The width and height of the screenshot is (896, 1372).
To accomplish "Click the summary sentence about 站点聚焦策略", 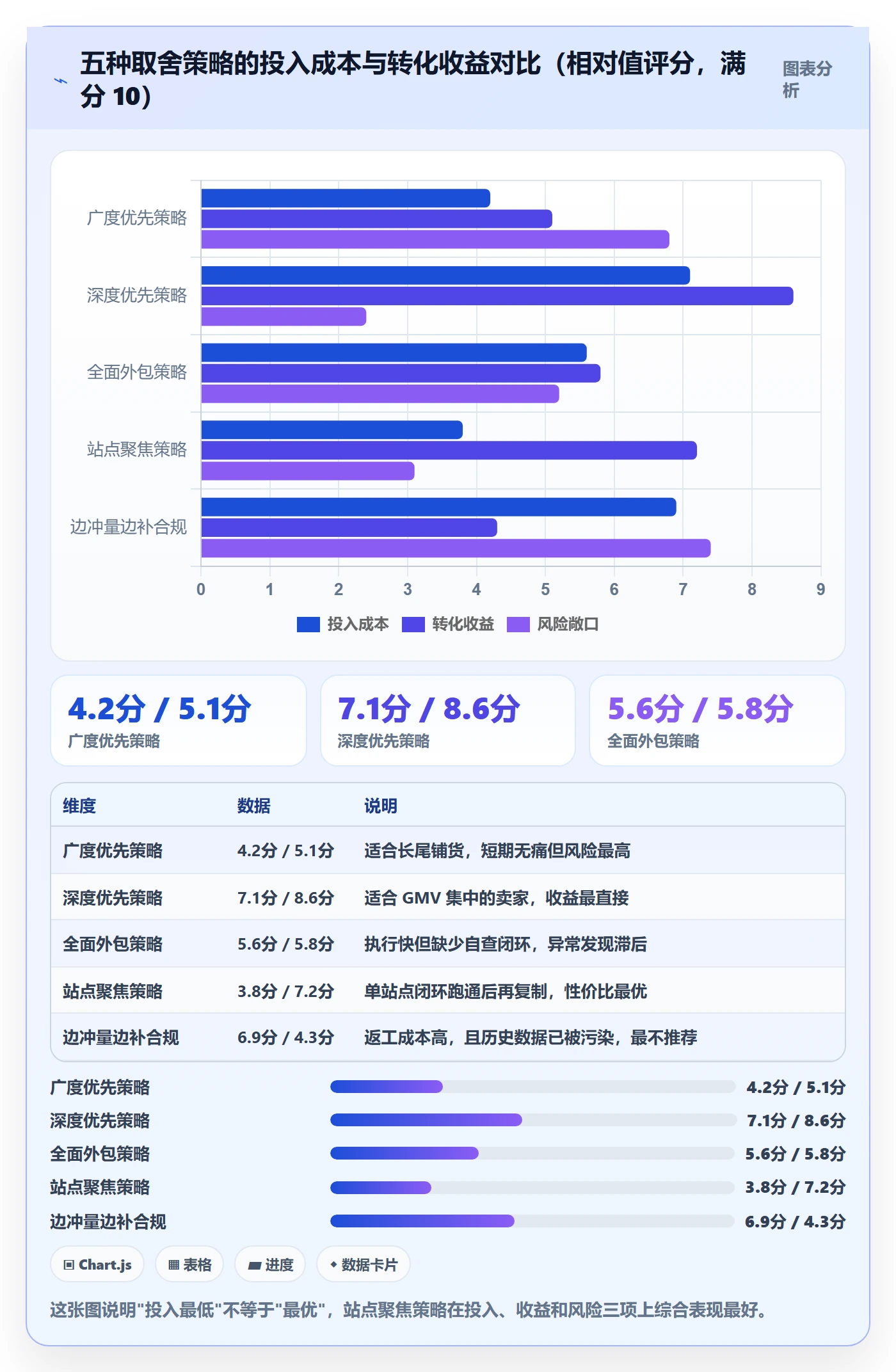I will 408,1310.
